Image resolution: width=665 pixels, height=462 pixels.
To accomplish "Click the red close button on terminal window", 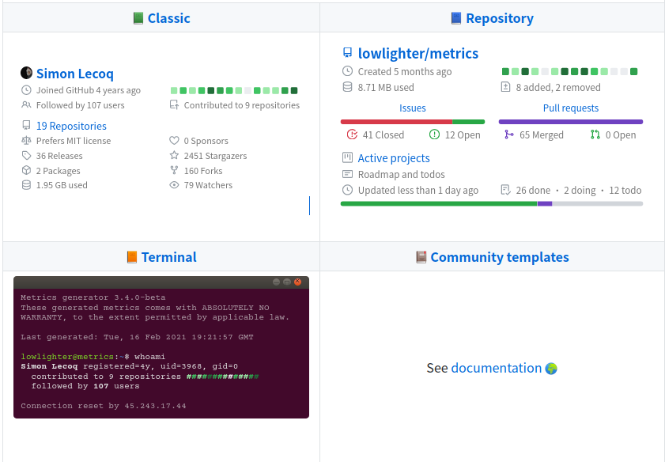I will [298, 282].
